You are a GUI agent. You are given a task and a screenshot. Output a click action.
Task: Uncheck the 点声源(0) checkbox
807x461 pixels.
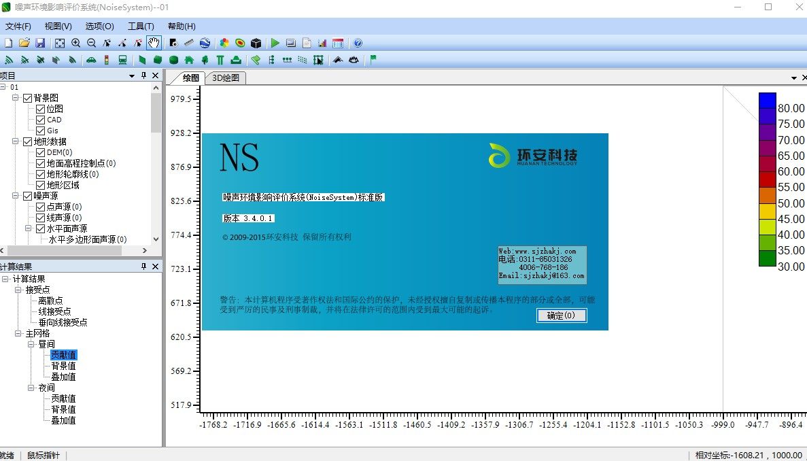click(41, 206)
